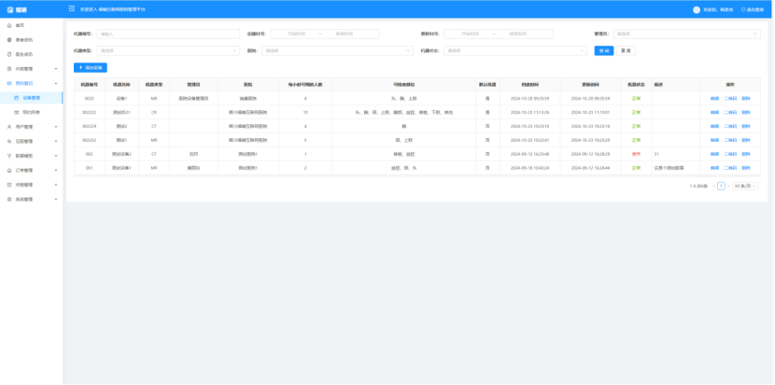The height and width of the screenshot is (385, 775).
Task: Click the 用户管理 person icon
Action: (x=8, y=126)
